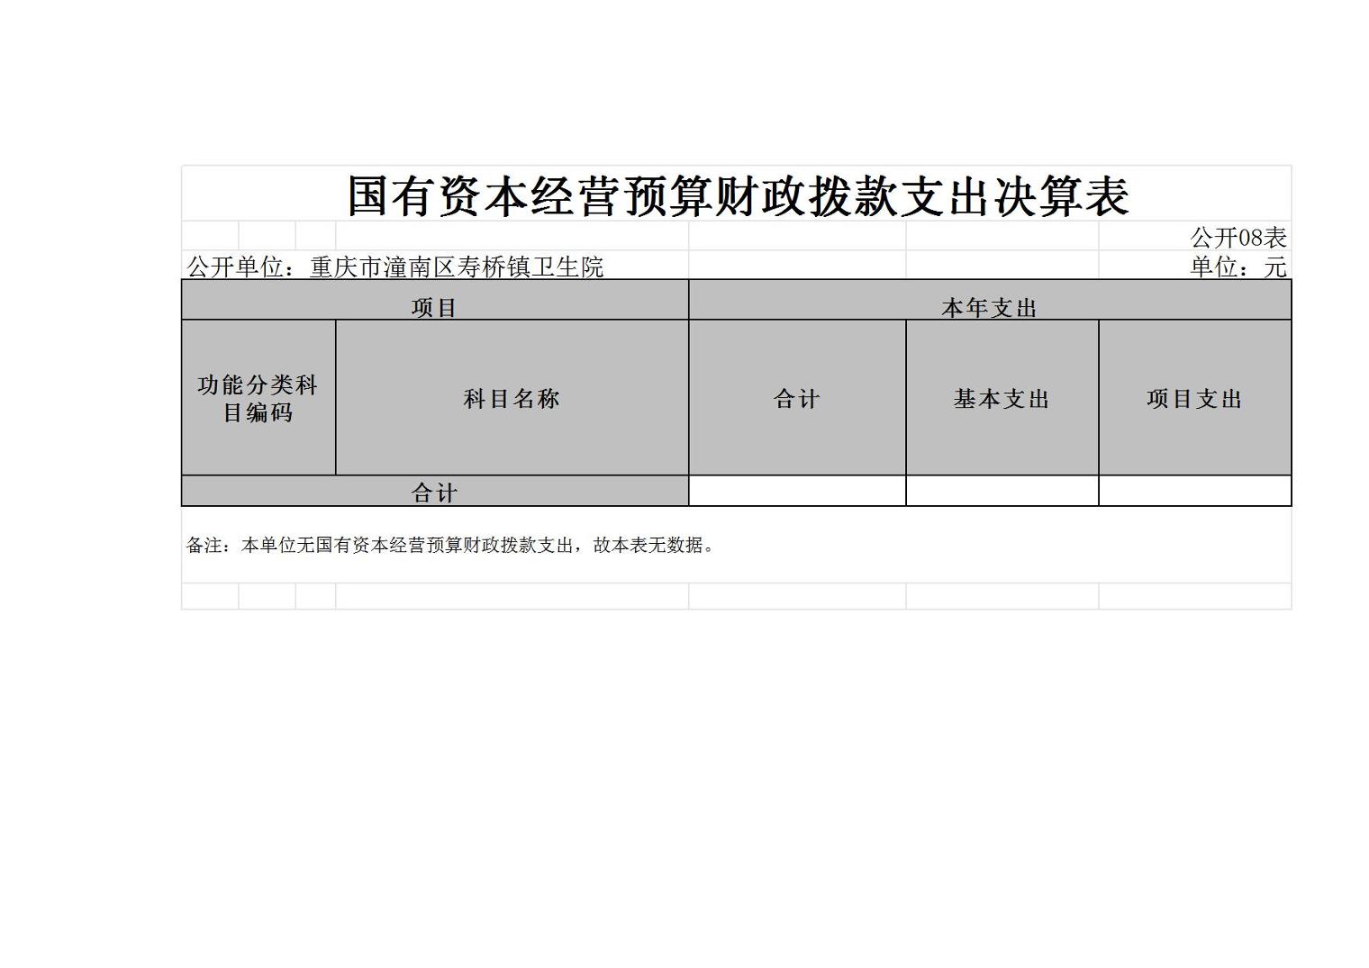Select the 合计 row label cell
The image size is (1369, 968).
click(435, 491)
